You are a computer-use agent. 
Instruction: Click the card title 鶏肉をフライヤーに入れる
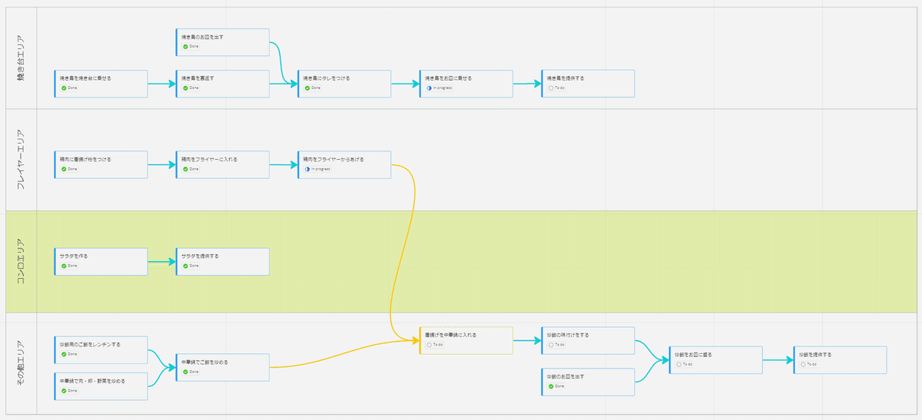point(210,159)
